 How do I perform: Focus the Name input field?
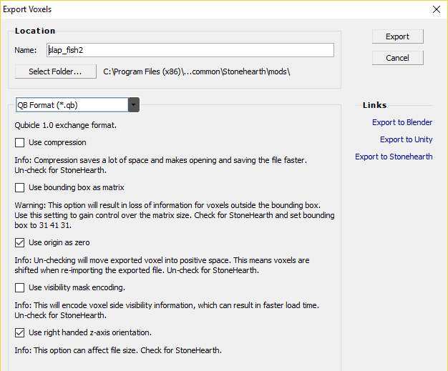[190, 50]
